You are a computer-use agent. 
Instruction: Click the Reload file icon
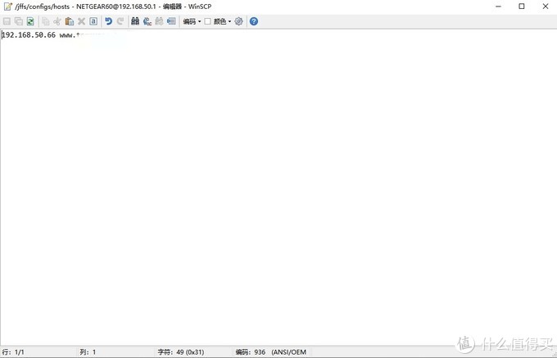(x=30, y=21)
